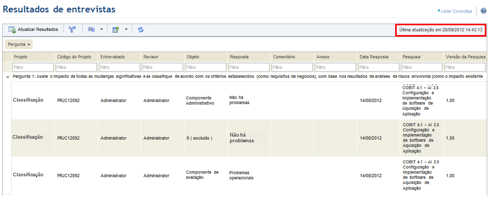
Task: Click the Atualizar Resultados button
Action: (x=33, y=29)
